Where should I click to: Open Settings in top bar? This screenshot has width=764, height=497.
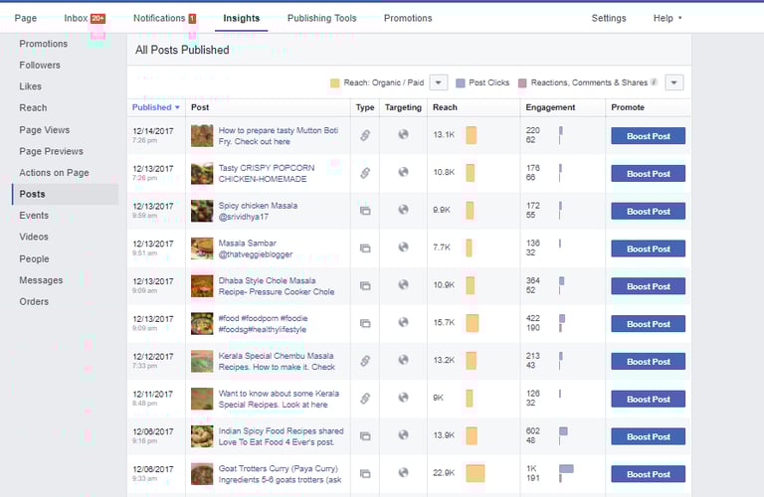(609, 18)
